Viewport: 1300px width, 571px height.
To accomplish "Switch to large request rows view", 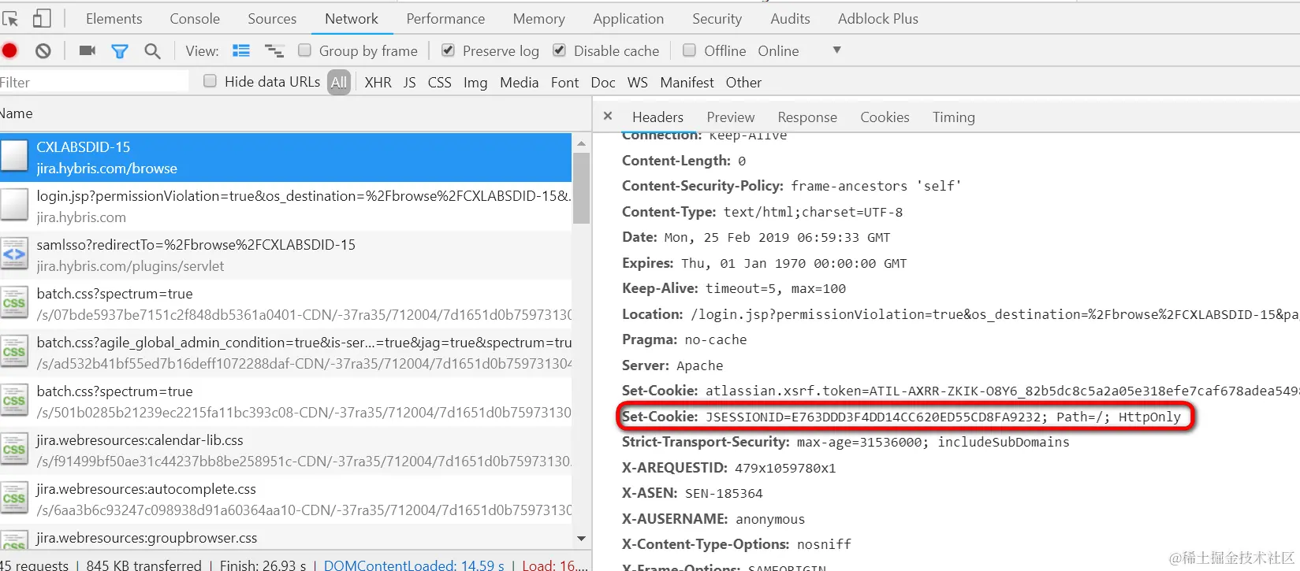I will (x=241, y=51).
